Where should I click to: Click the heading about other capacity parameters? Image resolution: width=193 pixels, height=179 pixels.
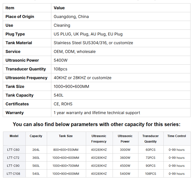pos(96,124)
